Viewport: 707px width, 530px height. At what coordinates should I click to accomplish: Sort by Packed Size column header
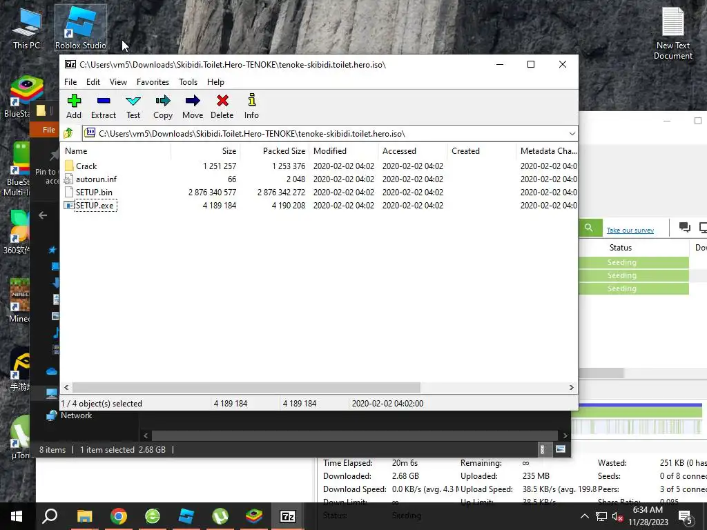[275, 151]
